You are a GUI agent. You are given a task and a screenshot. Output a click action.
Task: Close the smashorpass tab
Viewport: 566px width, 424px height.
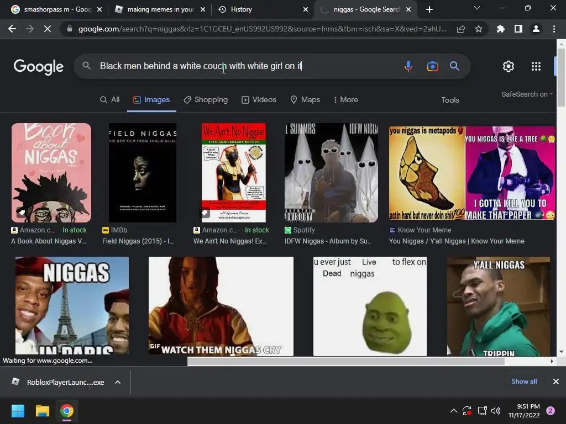click(x=99, y=9)
